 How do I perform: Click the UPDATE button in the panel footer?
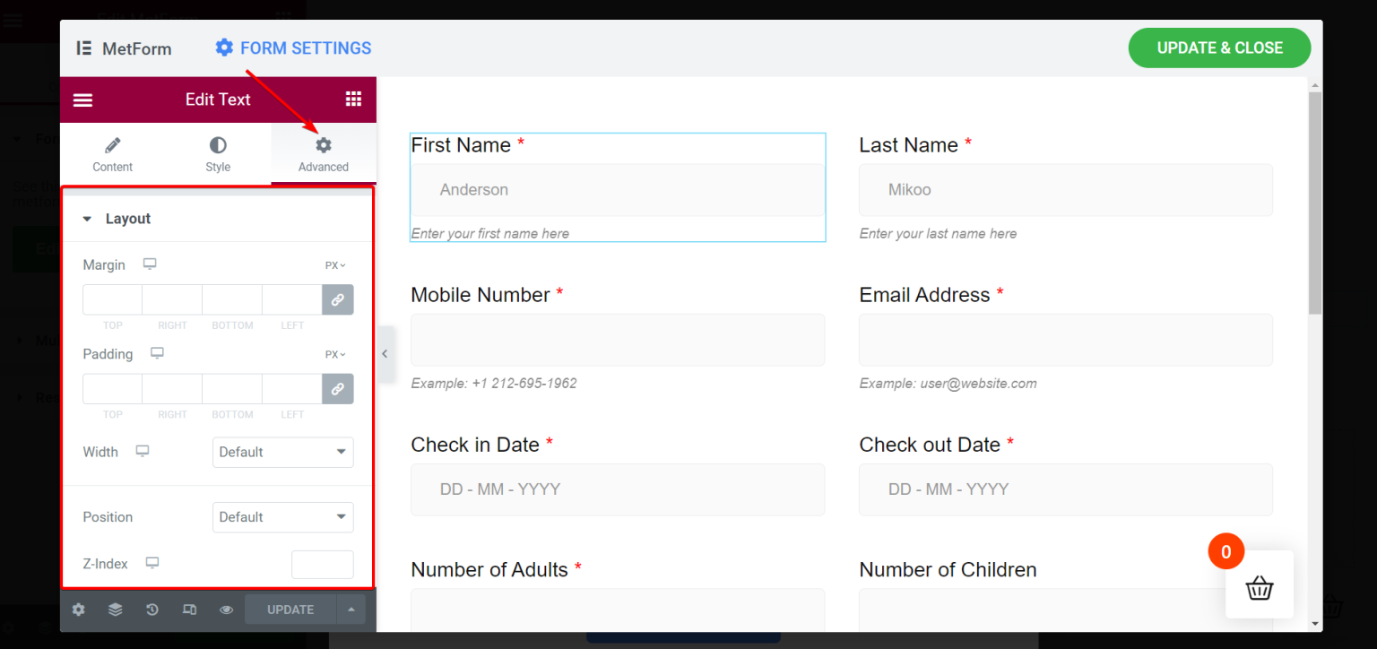(290, 609)
